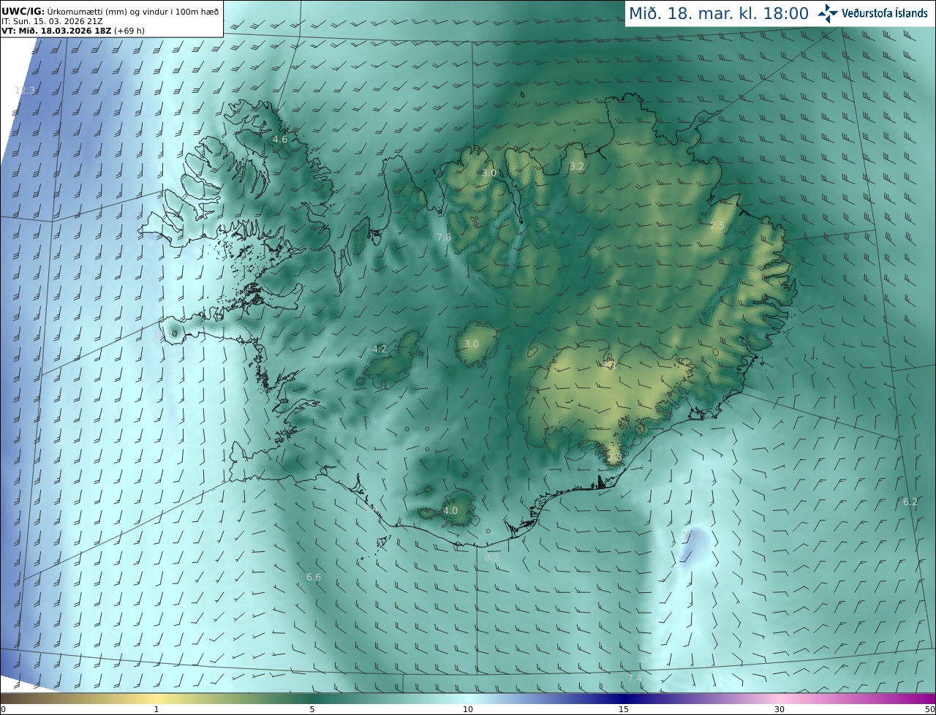Click the 7.6 value on the map
The height and width of the screenshot is (715, 936).
pos(443,237)
